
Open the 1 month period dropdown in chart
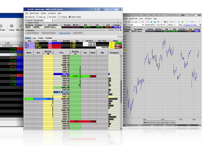[143, 25]
